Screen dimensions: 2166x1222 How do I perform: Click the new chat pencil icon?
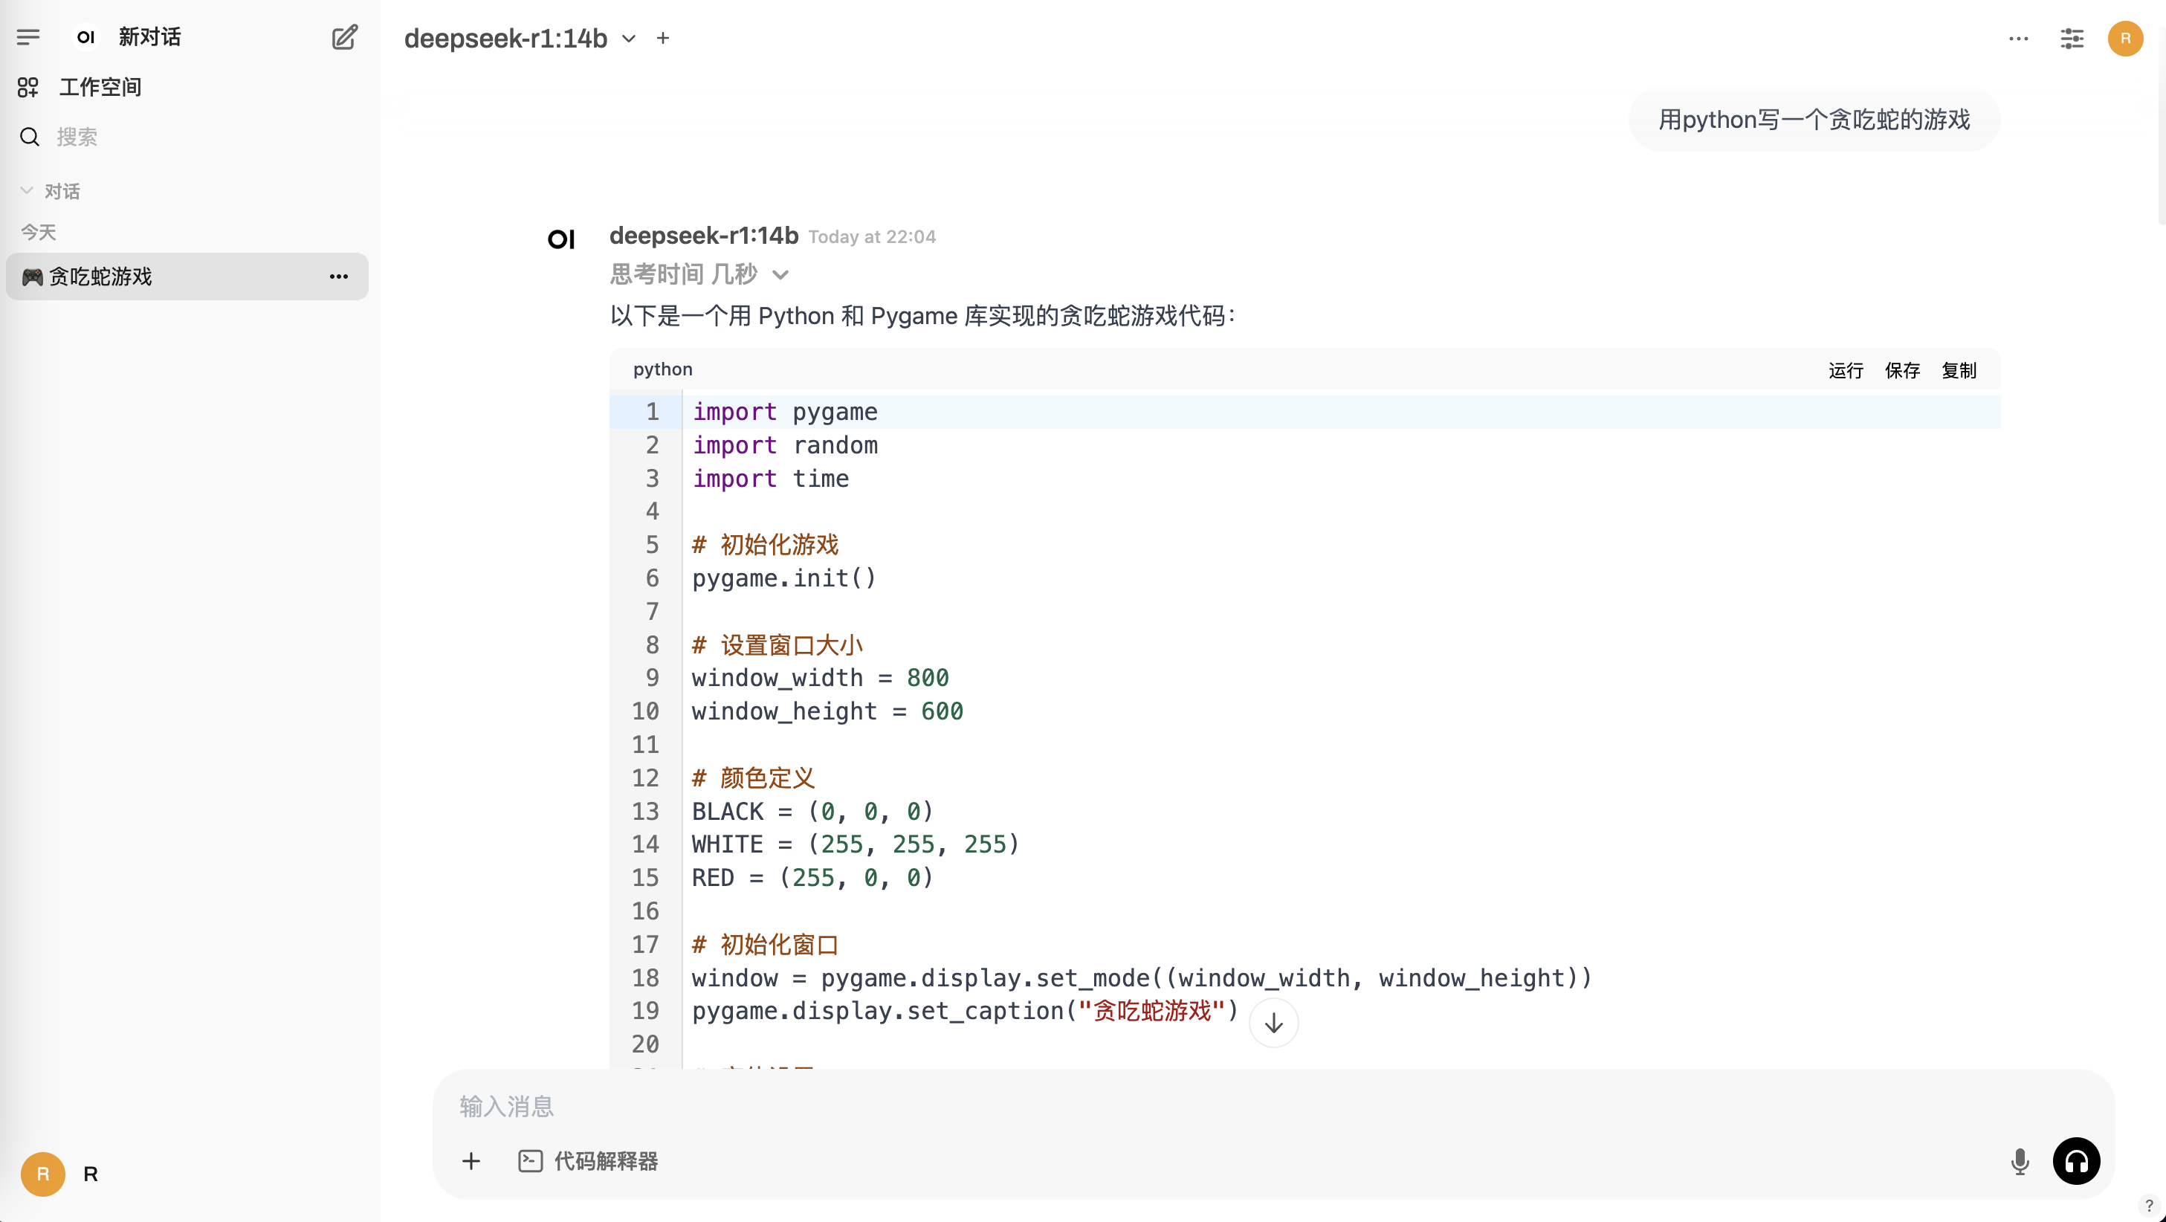click(x=344, y=37)
